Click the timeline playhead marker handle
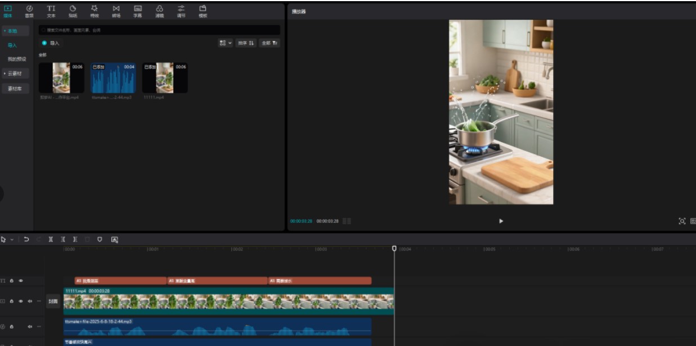696x346 pixels. click(x=394, y=248)
